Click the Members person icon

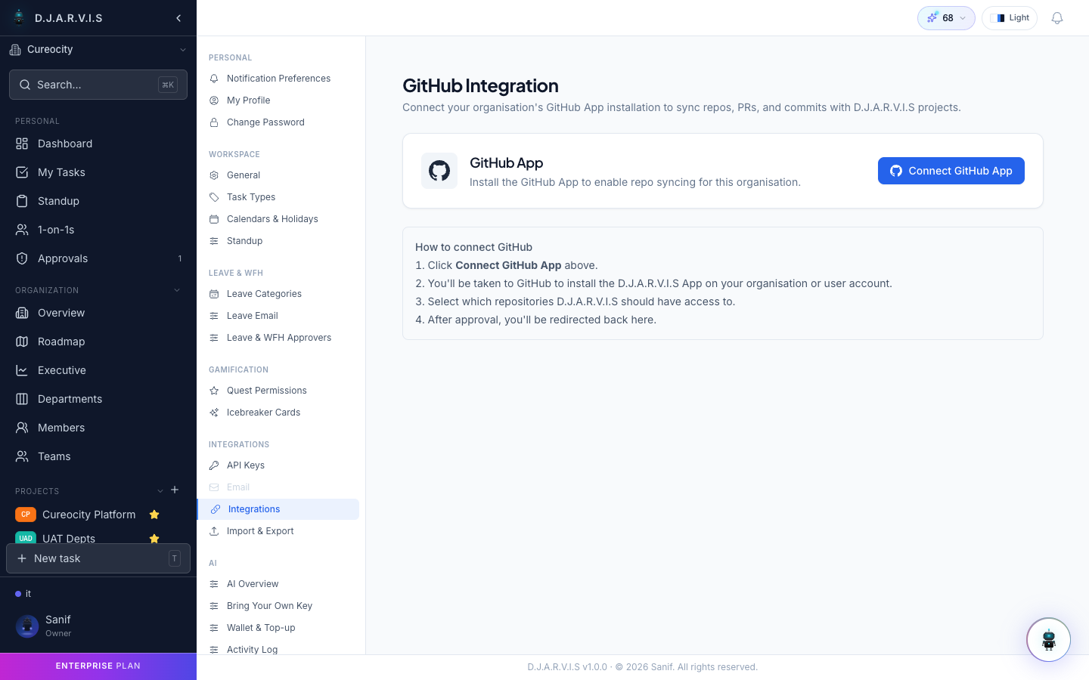[22, 428]
